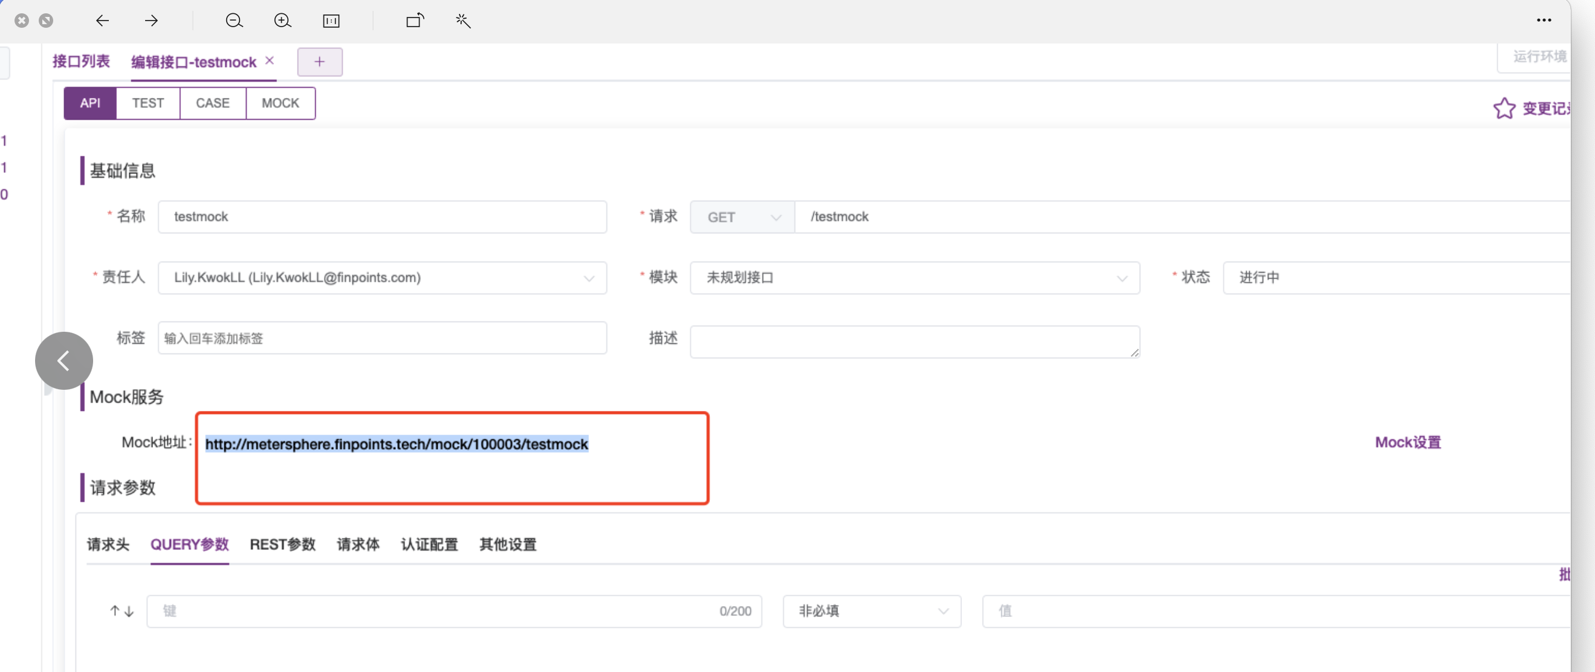The image size is (1595, 672).
Task: Toggle the star favorite next to 变更记录
Action: click(1504, 108)
